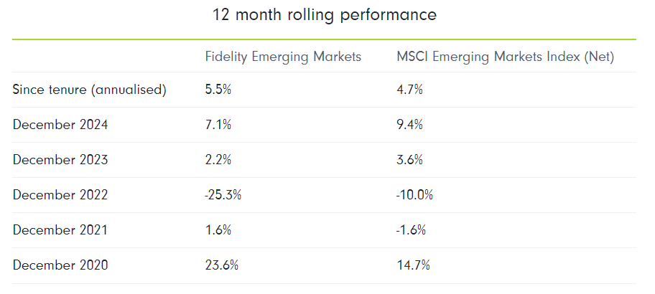Viewport: 655px width, 294px height.
Task: Click the December 2021 row label
Action: pos(60,230)
